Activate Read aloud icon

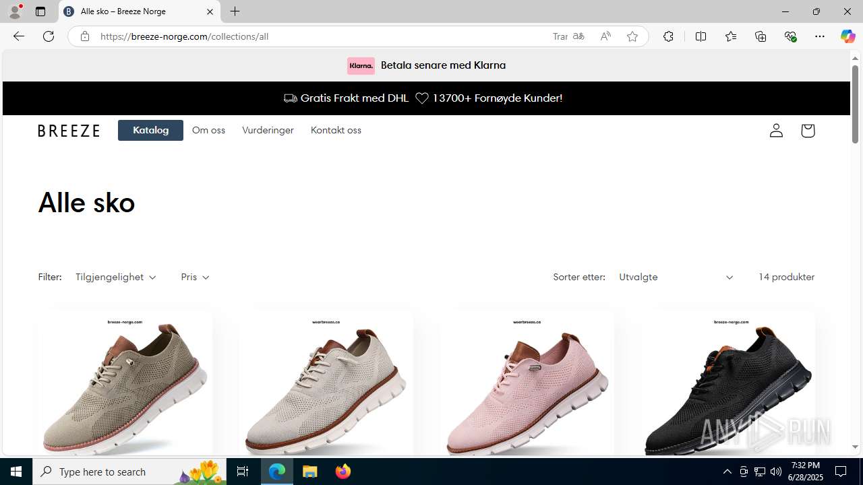coord(605,36)
